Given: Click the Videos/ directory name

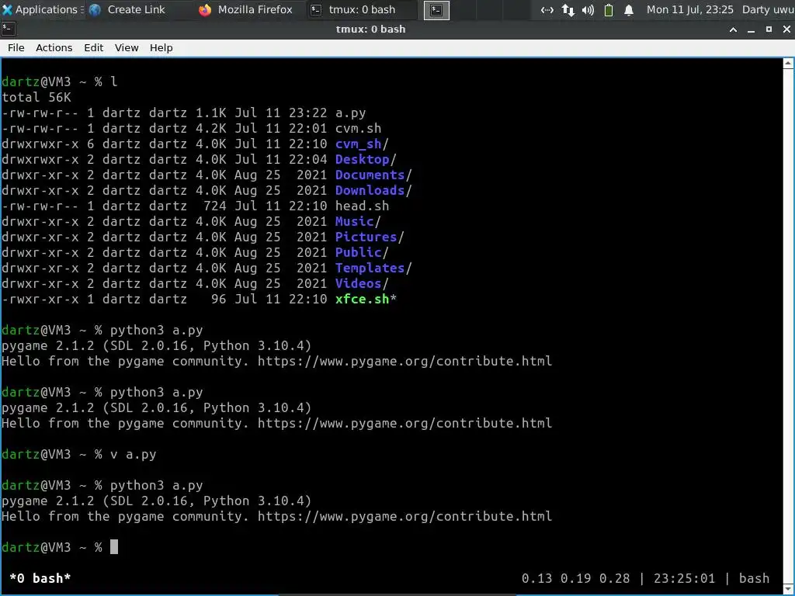Looking at the screenshot, I should (362, 284).
